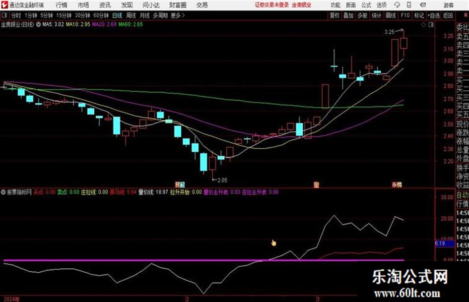Image resolution: width=469 pixels, height=302 pixels.
Task: Click the 8.19 highlighted axis value
Action: [445, 243]
